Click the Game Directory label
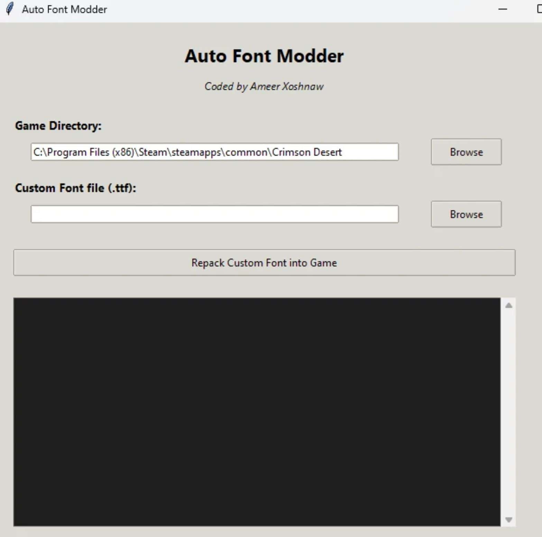The width and height of the screenshot is (542, 537). click(x=58, y=126)
